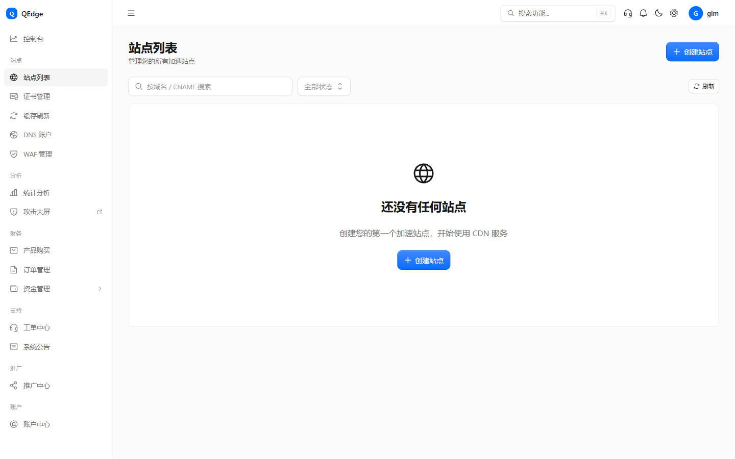Click the chart icon beside 控制台
This screenshot has height=459, width=735.
tap(14, 39)
